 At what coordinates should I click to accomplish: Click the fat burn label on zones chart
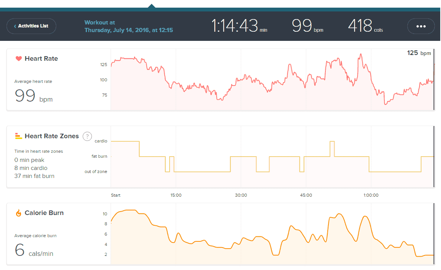(100, 157)
